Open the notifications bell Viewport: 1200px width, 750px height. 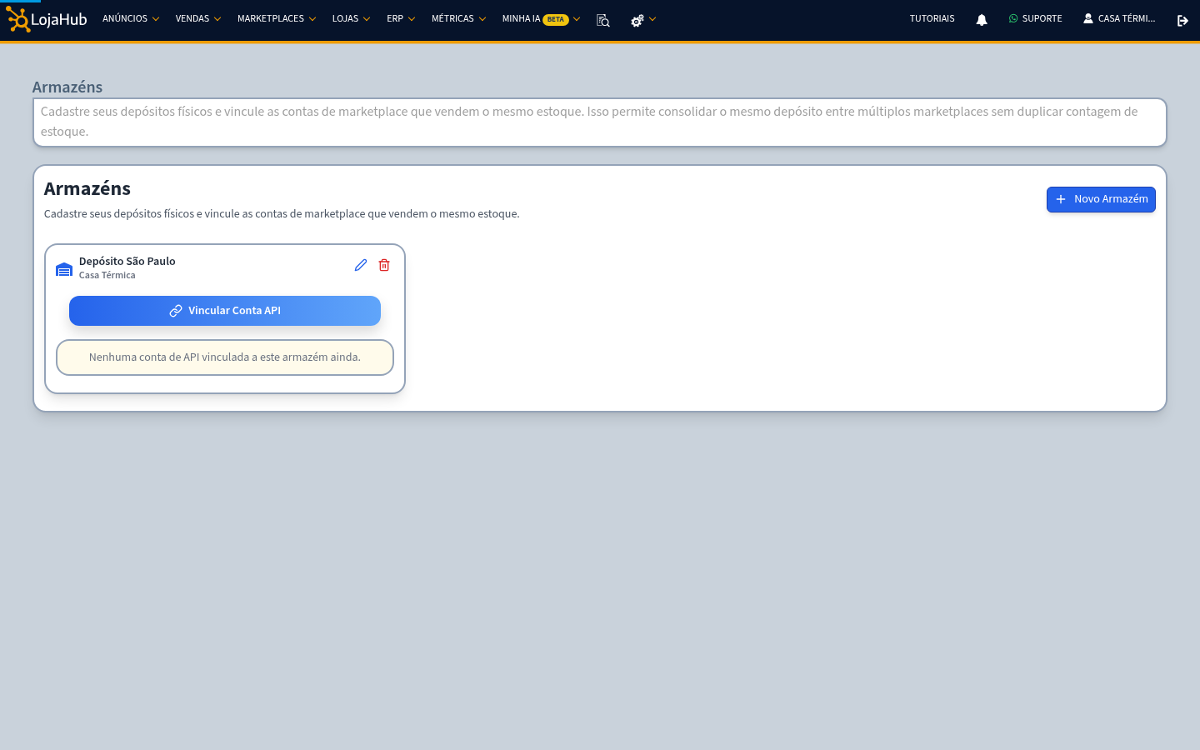[982, 19]
